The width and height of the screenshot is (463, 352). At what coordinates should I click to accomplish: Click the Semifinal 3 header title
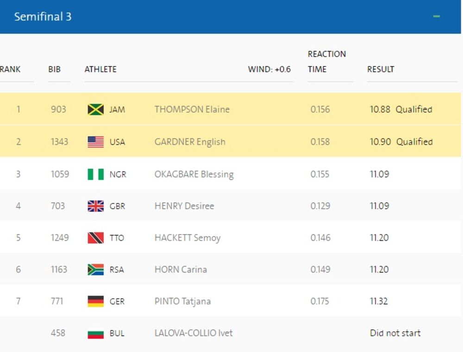(x=43, y=17)
